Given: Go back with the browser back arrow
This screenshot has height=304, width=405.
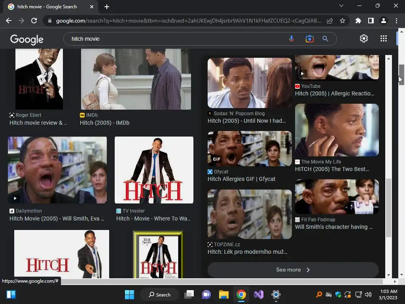Looking at the screenshot, I should point(9,21).
